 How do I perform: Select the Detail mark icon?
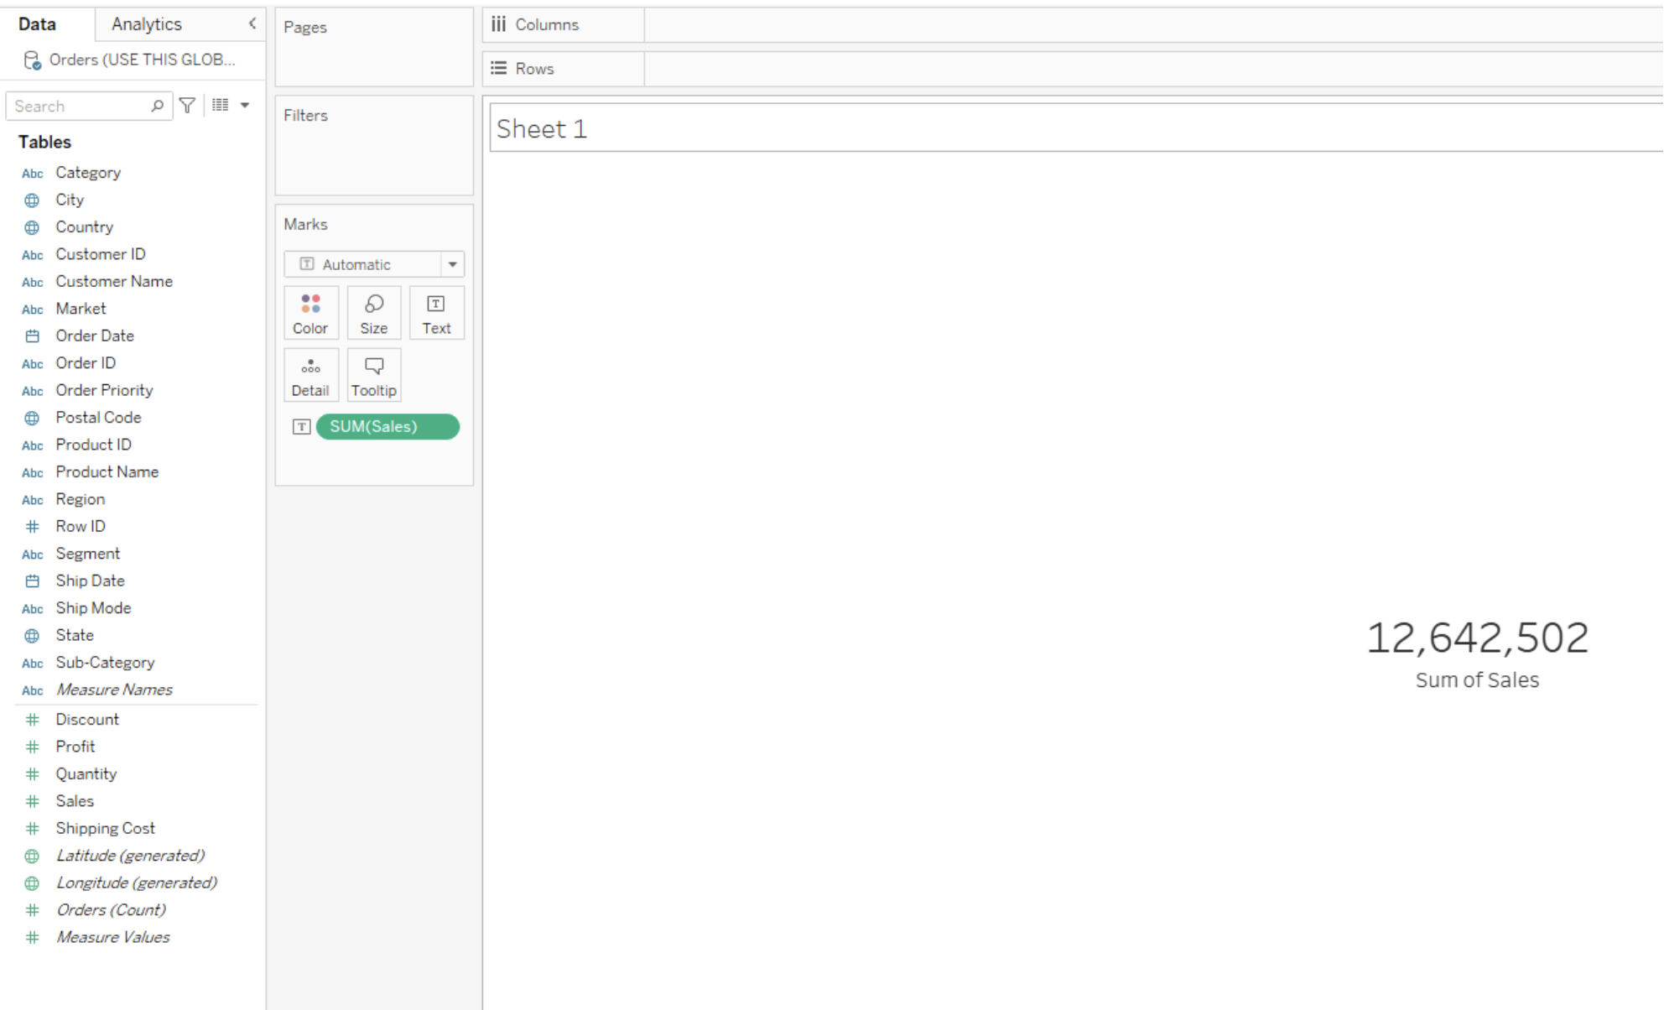point(310,373)
